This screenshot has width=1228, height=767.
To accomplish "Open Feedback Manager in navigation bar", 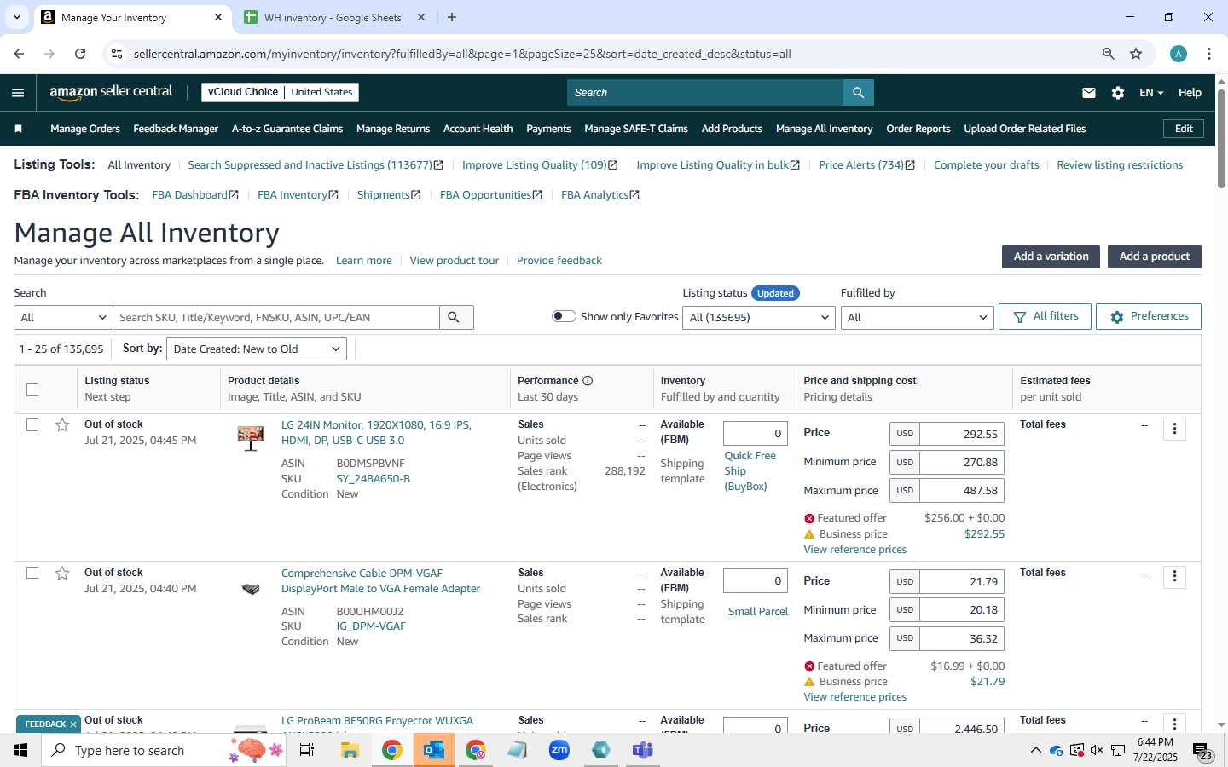I will pos(176,129).
